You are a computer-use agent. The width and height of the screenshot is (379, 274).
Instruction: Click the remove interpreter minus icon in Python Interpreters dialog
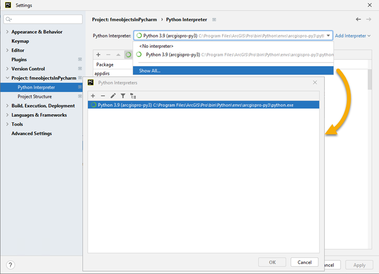(x=103, y=96)
